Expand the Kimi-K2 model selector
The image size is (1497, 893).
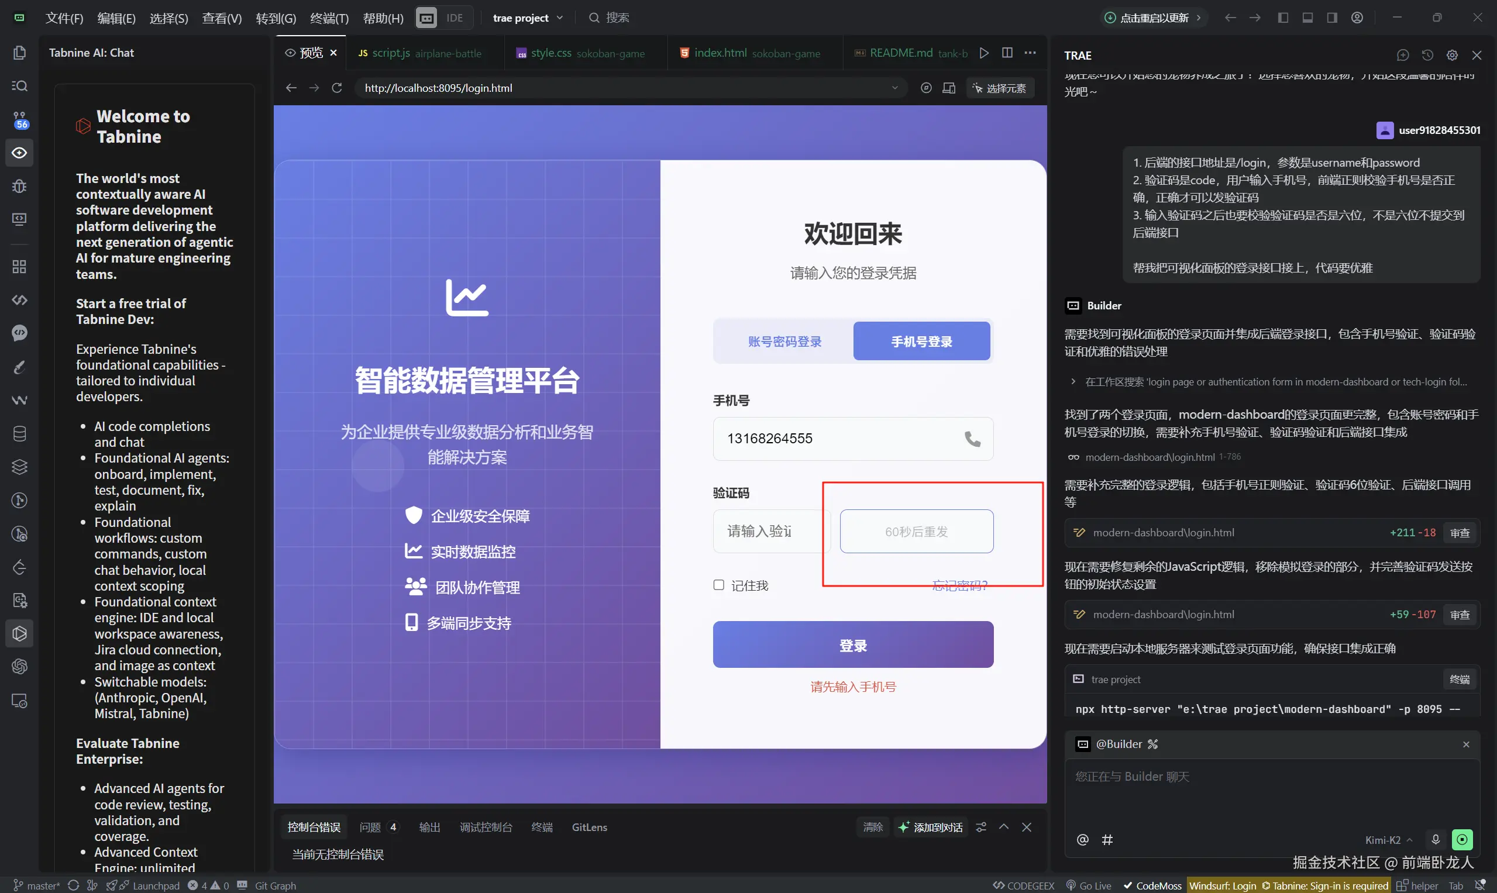1388,840
